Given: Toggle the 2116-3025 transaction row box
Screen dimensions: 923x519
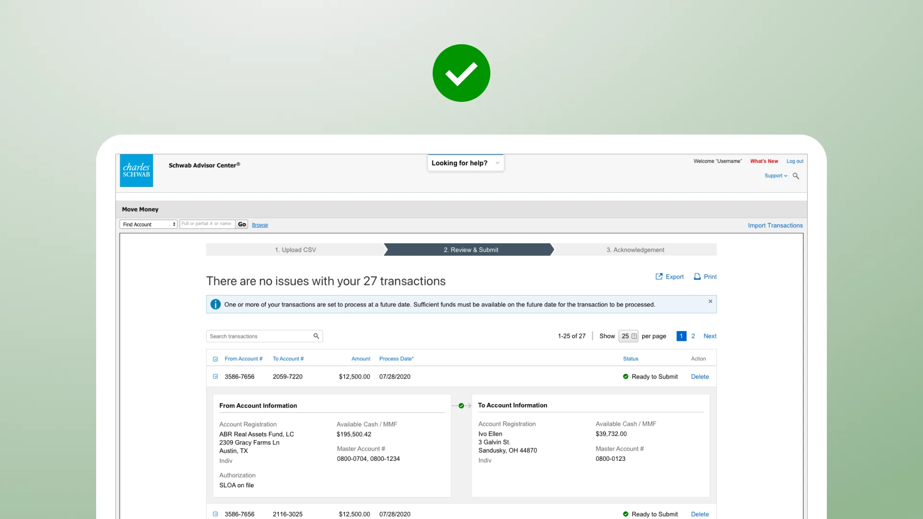Looking at the screenshot, I should [x=215, y=514].
